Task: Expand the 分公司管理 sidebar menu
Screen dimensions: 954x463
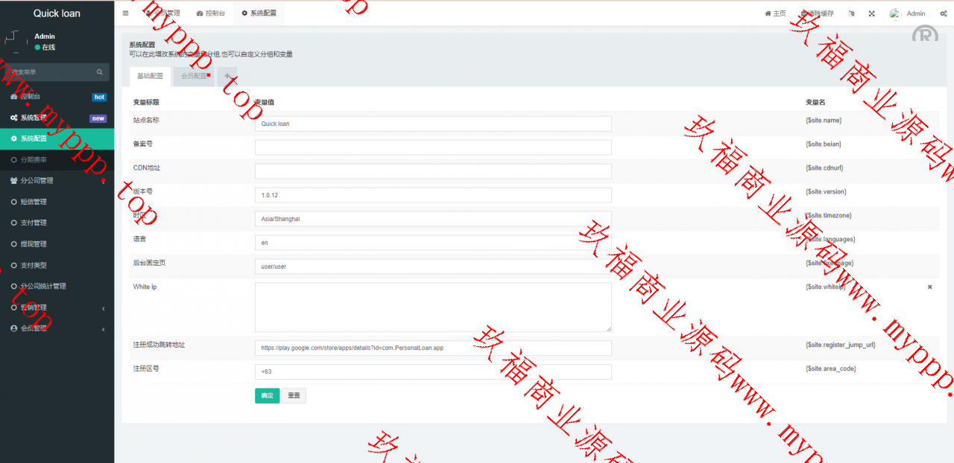Action: point(57,181)
